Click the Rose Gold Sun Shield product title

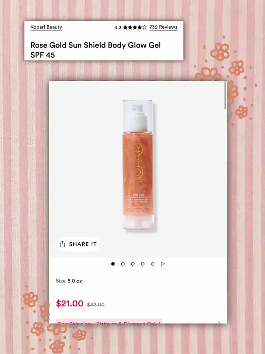point(96,50)
